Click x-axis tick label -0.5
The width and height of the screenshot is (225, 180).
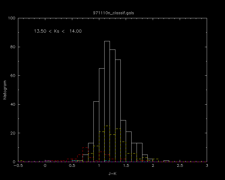coord(18,165)
